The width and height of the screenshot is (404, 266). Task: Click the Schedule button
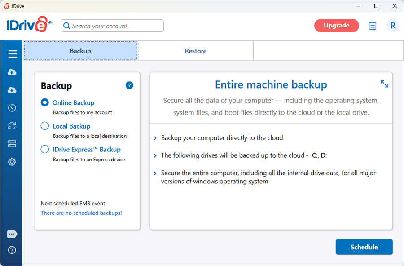pos(364,247)
